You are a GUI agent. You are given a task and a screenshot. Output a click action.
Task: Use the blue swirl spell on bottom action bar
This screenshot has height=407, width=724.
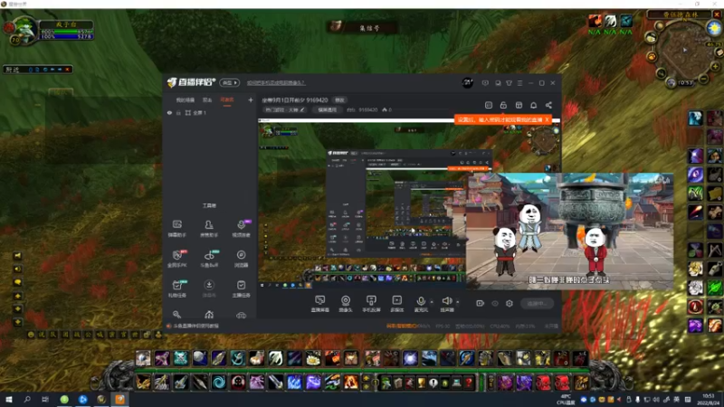[x=219, y=382]
